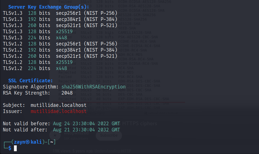
Task: Click '224' bits value in TLSv1.2 x448 row
Action: click(32, 68)
